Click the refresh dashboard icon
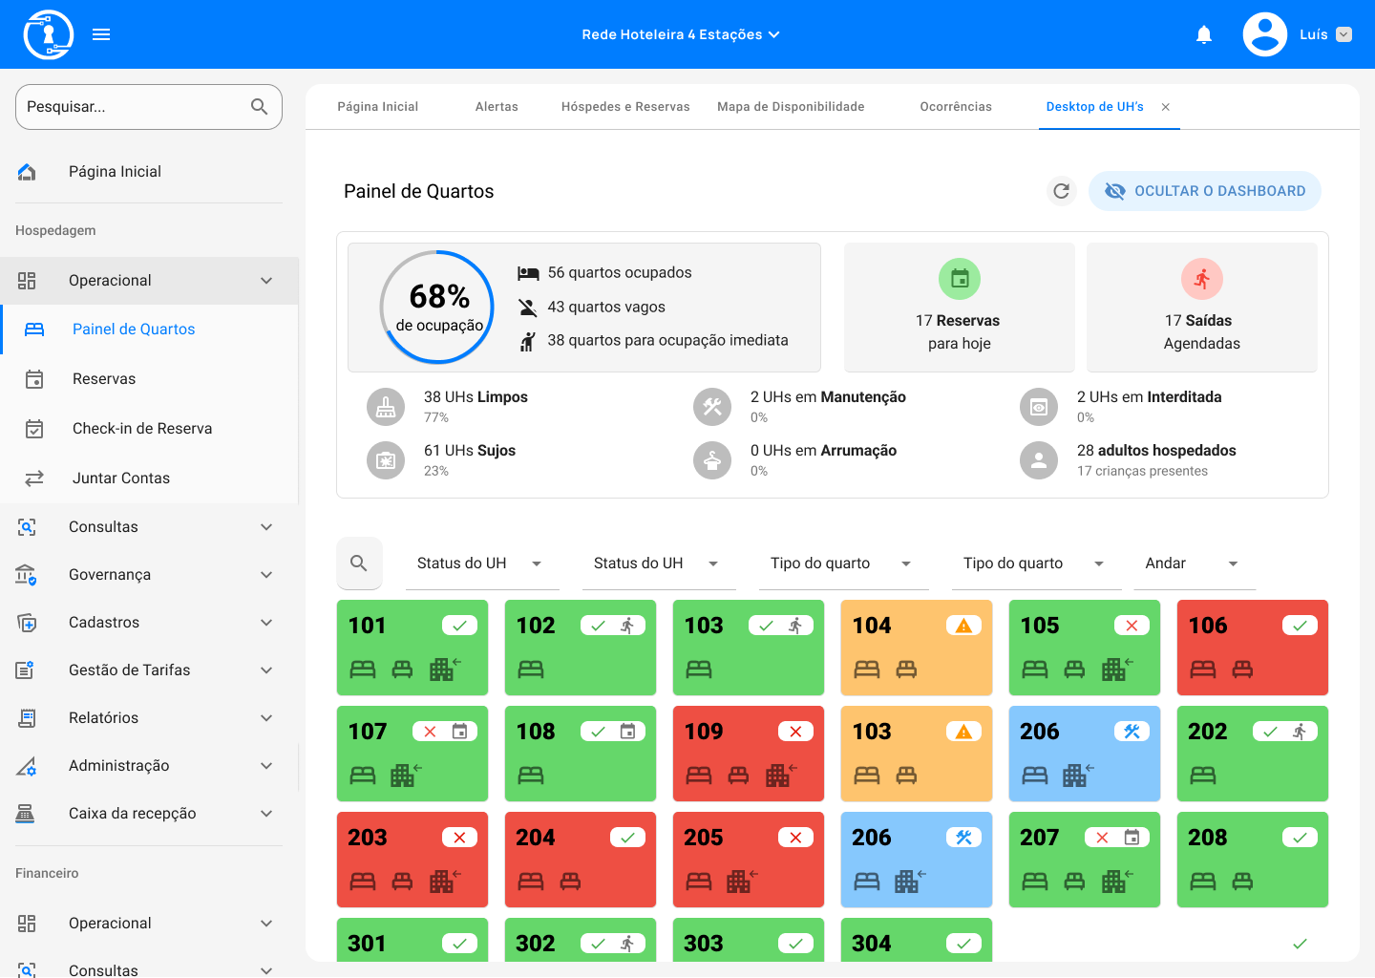1375x978 pixels. (1061, 191)
